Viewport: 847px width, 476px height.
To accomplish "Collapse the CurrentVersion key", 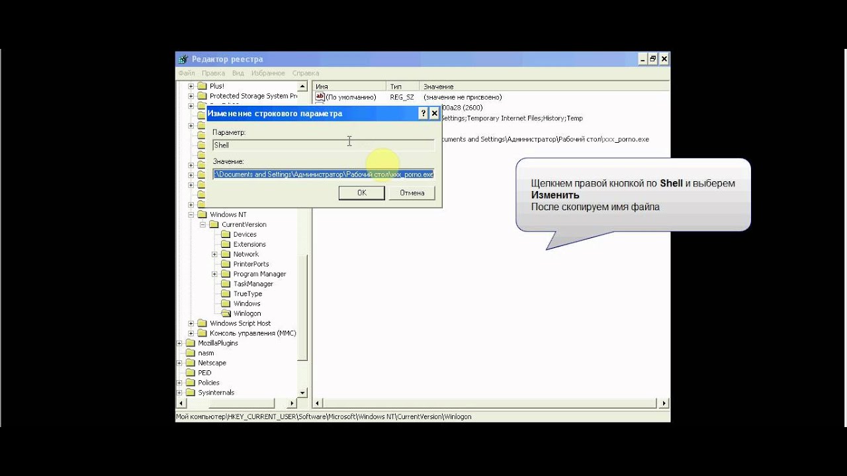I will coord(203,224).
